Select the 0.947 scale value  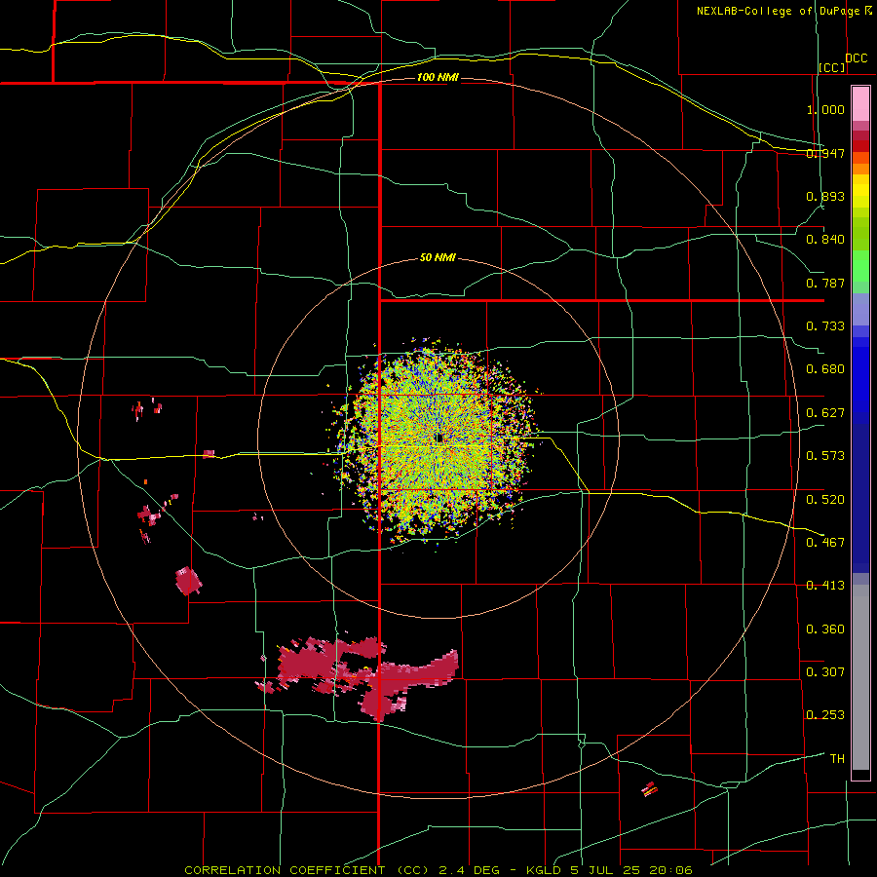(x=825, y=153)
